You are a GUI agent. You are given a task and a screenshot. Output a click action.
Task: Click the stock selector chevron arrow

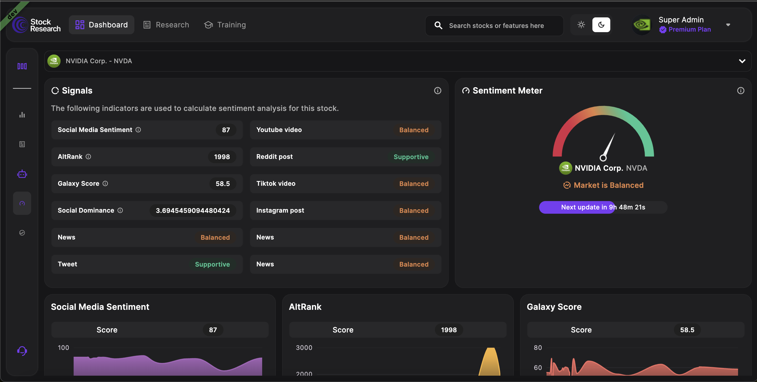[742, 61]
